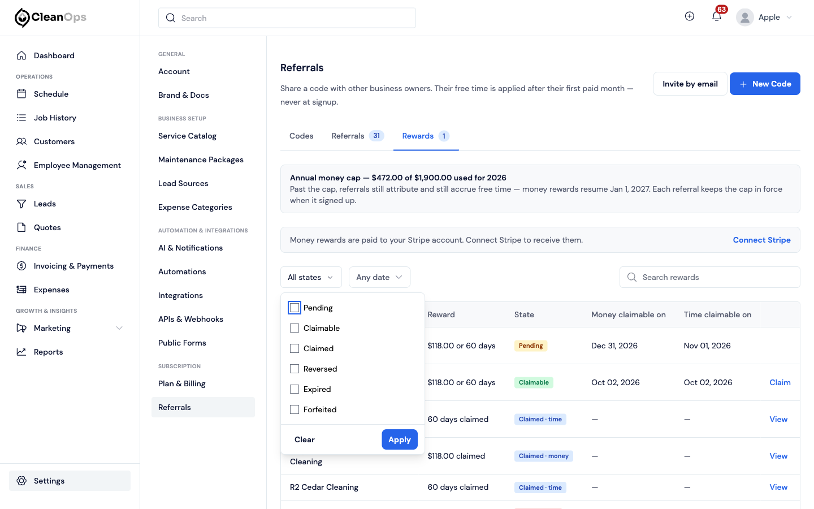Click the Settings gear icon
This screenshot has width=814, height=509.
pos(21,481)
